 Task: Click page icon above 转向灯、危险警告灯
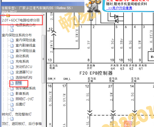click(12, 109)
